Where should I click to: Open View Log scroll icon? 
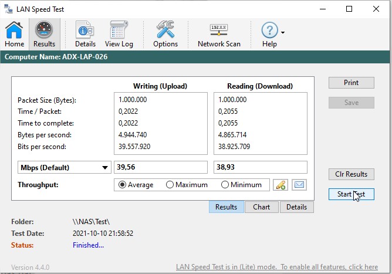[x=119, y=34]
